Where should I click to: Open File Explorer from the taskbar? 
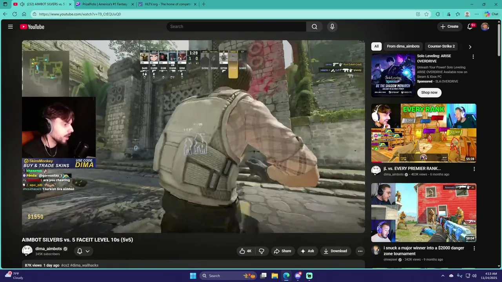[x=275, y=276]
